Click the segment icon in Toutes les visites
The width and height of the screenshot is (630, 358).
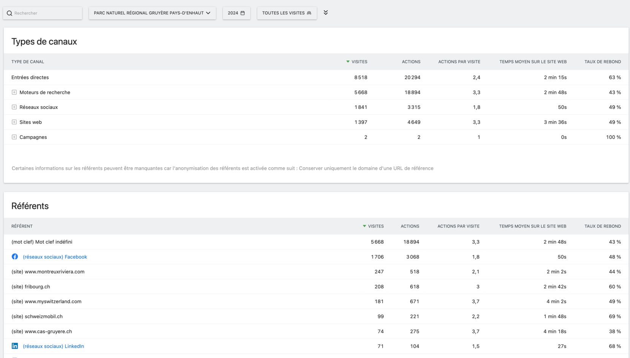(309, 13)
